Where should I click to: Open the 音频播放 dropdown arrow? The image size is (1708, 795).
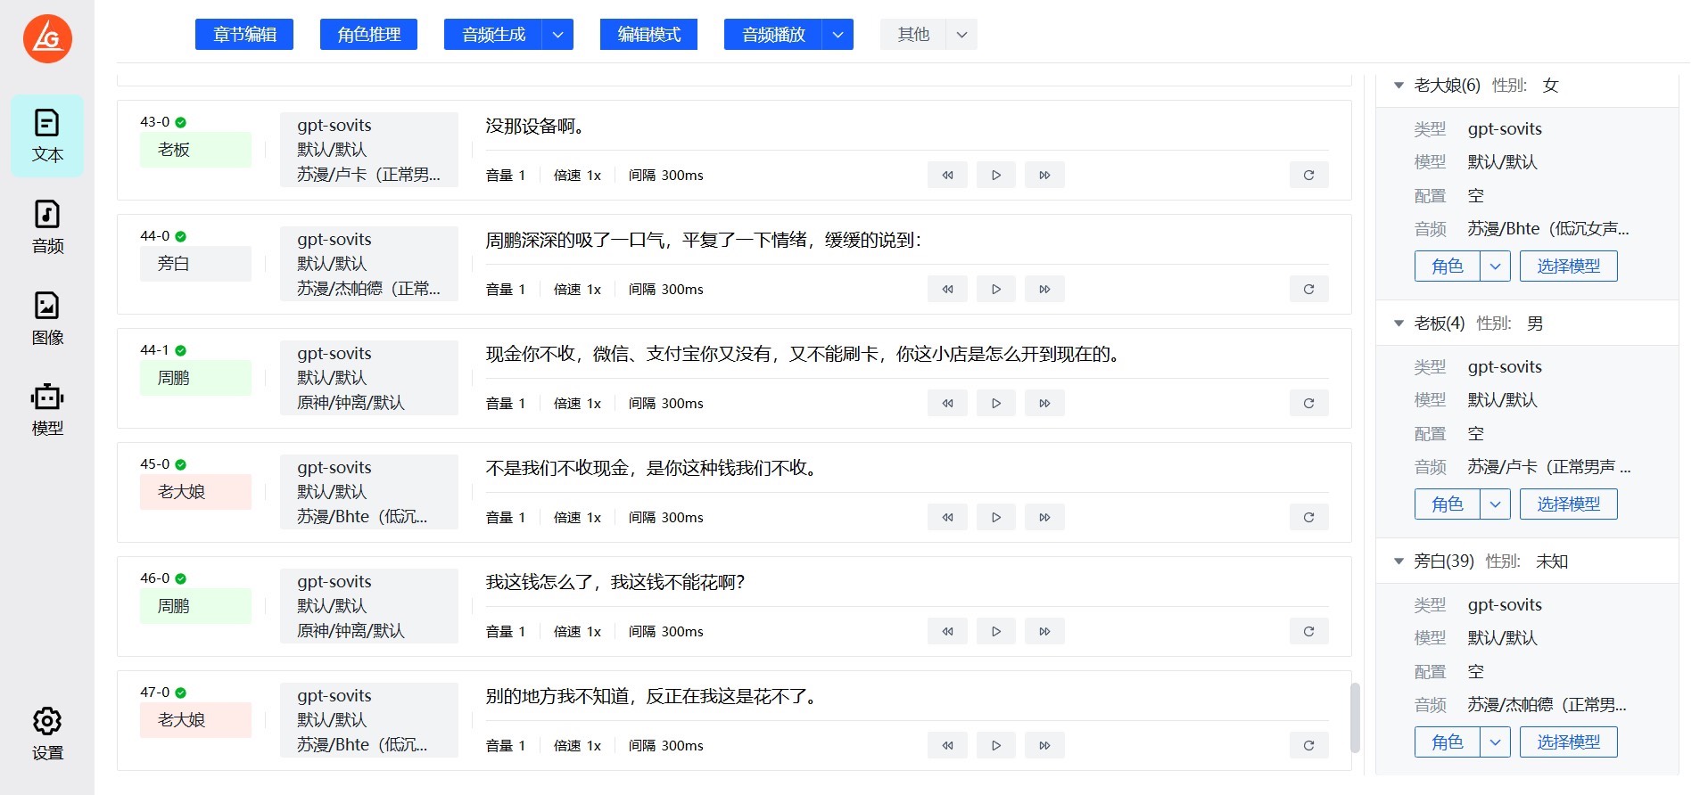[x=837, y=35]
